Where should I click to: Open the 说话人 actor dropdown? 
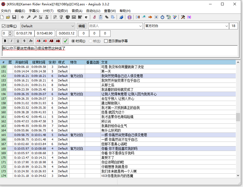point(141,26)
